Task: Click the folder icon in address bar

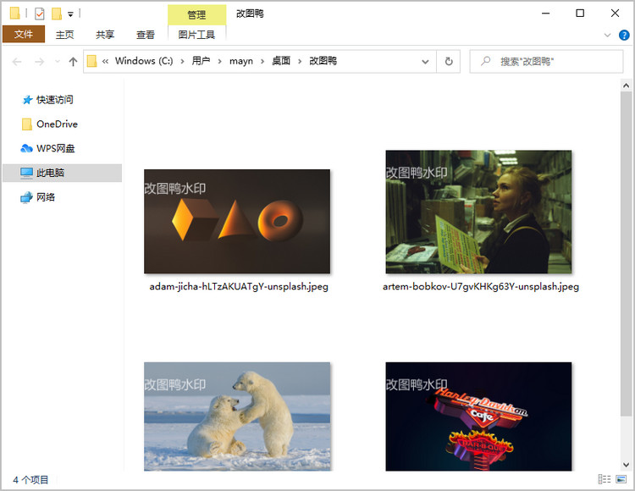Action: click(92, 61)
